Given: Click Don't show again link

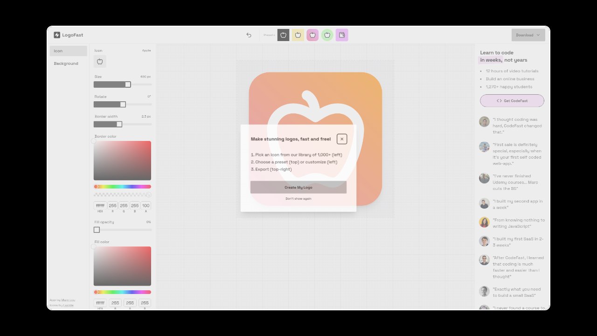Looking at the screenshot, I should 298,199.
